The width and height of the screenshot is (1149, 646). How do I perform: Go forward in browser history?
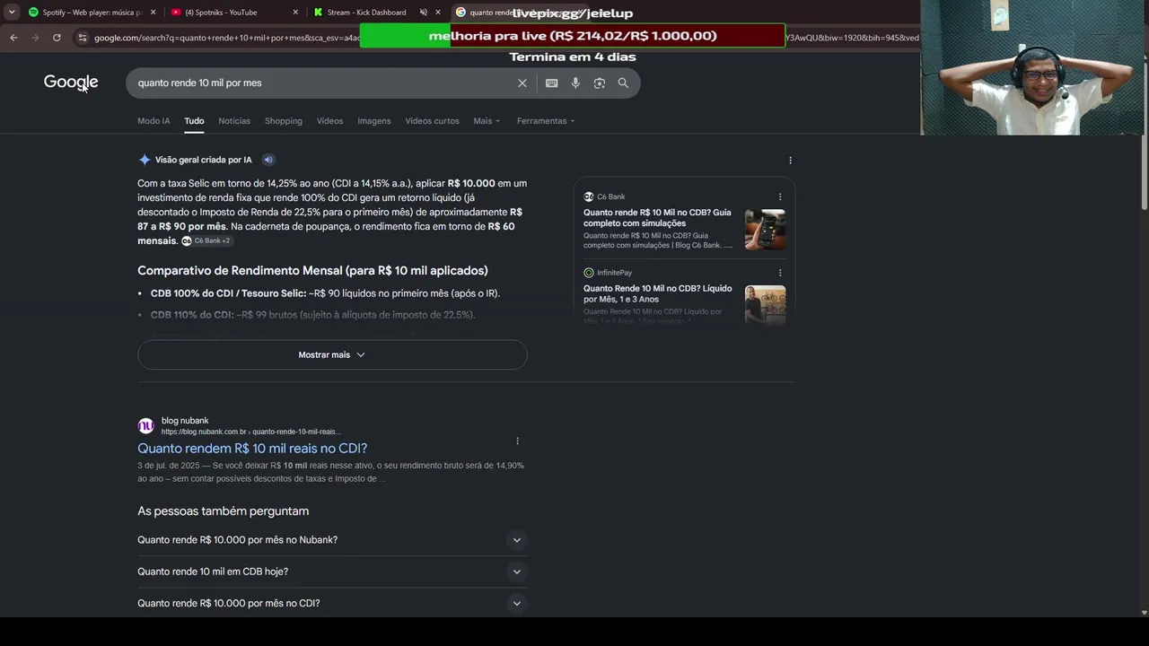[x=35, y=38]
